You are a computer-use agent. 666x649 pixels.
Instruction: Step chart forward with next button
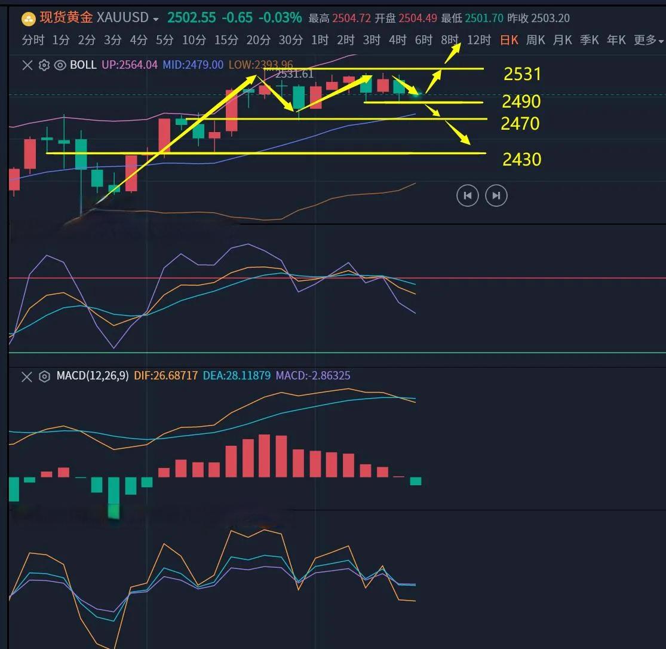[496, 195]
